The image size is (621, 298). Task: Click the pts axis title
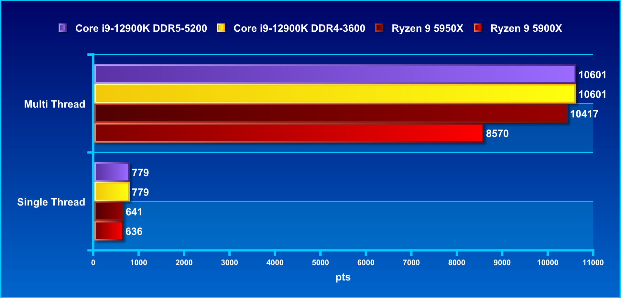(x=343, y=278)
